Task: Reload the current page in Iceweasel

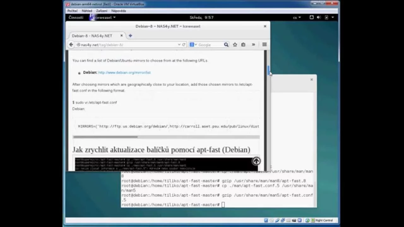Action: click(x=184, y=45)
